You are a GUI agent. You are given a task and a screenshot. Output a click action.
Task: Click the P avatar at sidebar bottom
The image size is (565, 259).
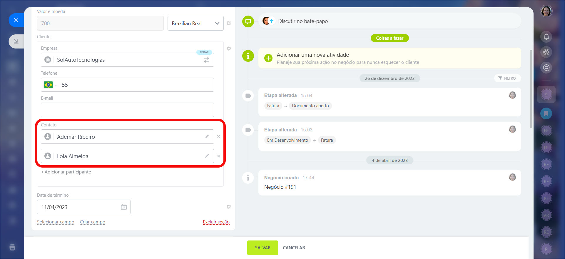pyautogui.click(x=546, y=249)
